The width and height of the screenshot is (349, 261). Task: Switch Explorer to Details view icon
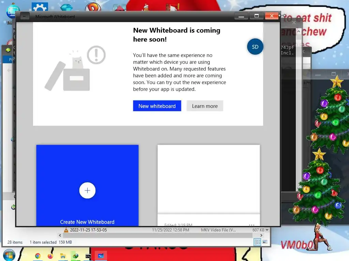pos(258,242)
